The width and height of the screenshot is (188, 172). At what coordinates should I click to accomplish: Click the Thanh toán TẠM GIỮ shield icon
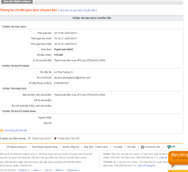[x=55, y=138]
